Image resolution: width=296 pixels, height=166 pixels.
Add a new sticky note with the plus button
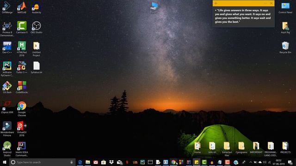tap(216, 3)
